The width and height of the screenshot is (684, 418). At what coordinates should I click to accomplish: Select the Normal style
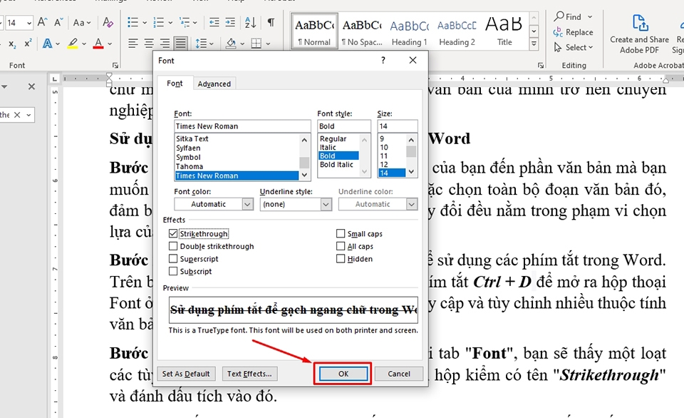[314, 31]
